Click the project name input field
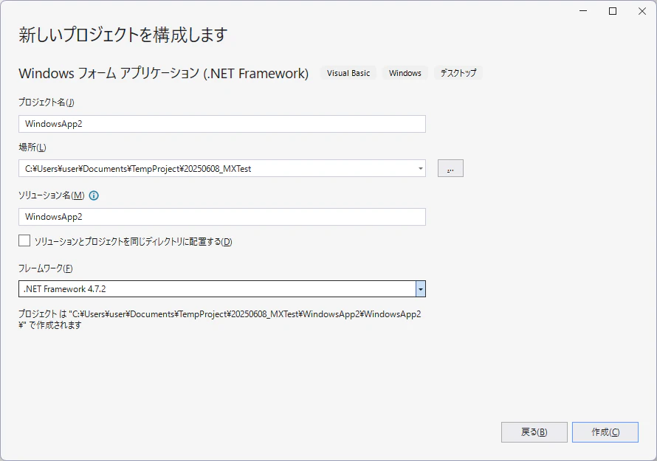Image resolution: width=657 pixels, height=461 pixels. 222,124
